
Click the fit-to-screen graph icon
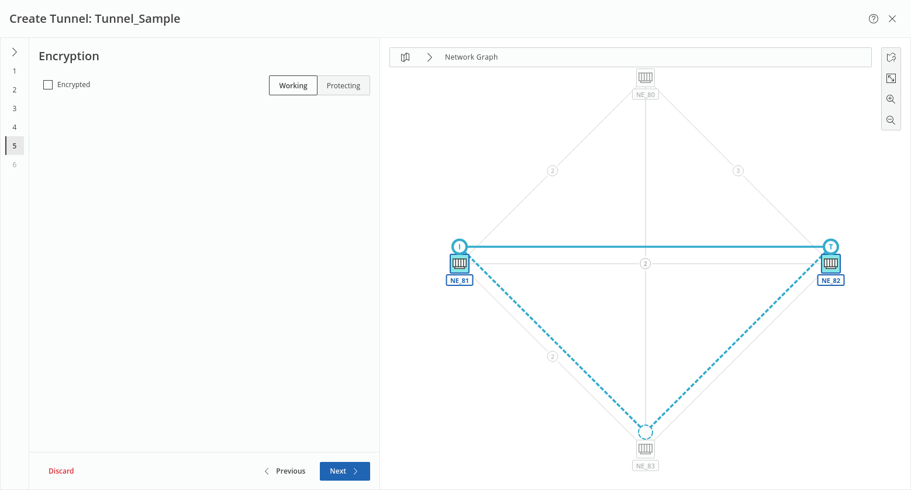[891, 78]
